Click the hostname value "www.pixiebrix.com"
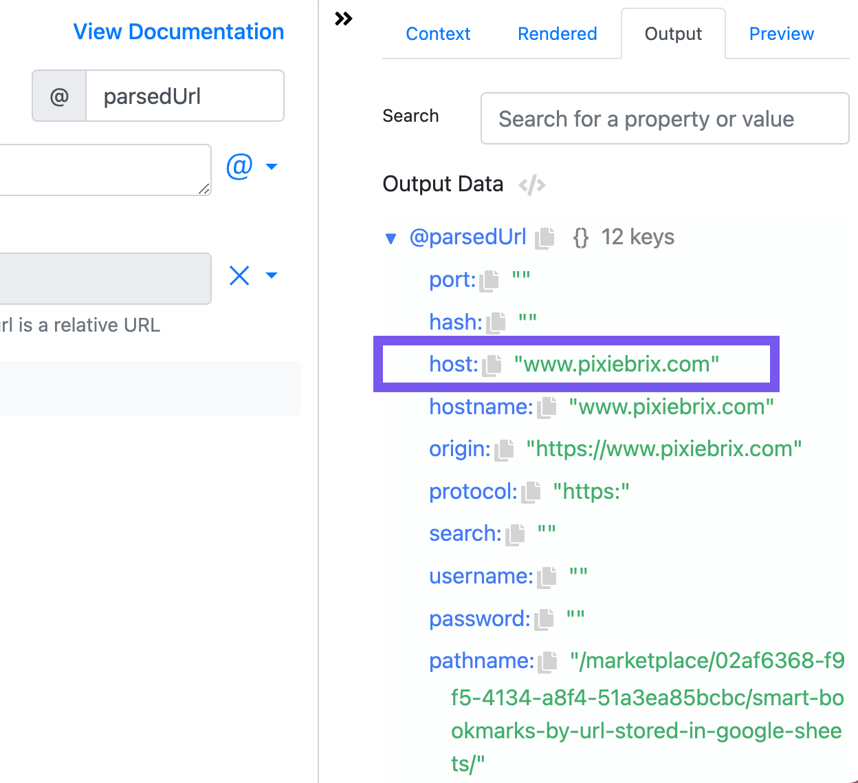Screen dimensions: 858x783 [x=672, y=407]
